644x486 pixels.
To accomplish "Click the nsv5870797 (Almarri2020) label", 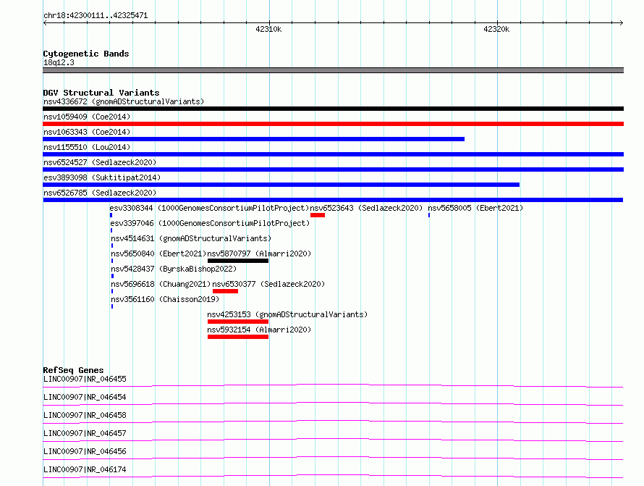I will [259, 254].
